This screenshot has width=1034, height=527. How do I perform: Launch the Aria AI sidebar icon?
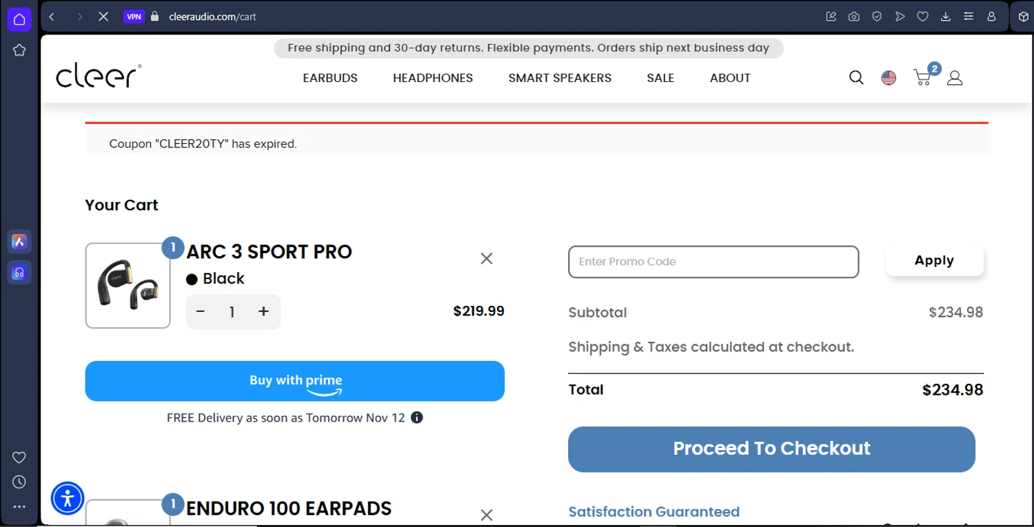click(19, 242)
